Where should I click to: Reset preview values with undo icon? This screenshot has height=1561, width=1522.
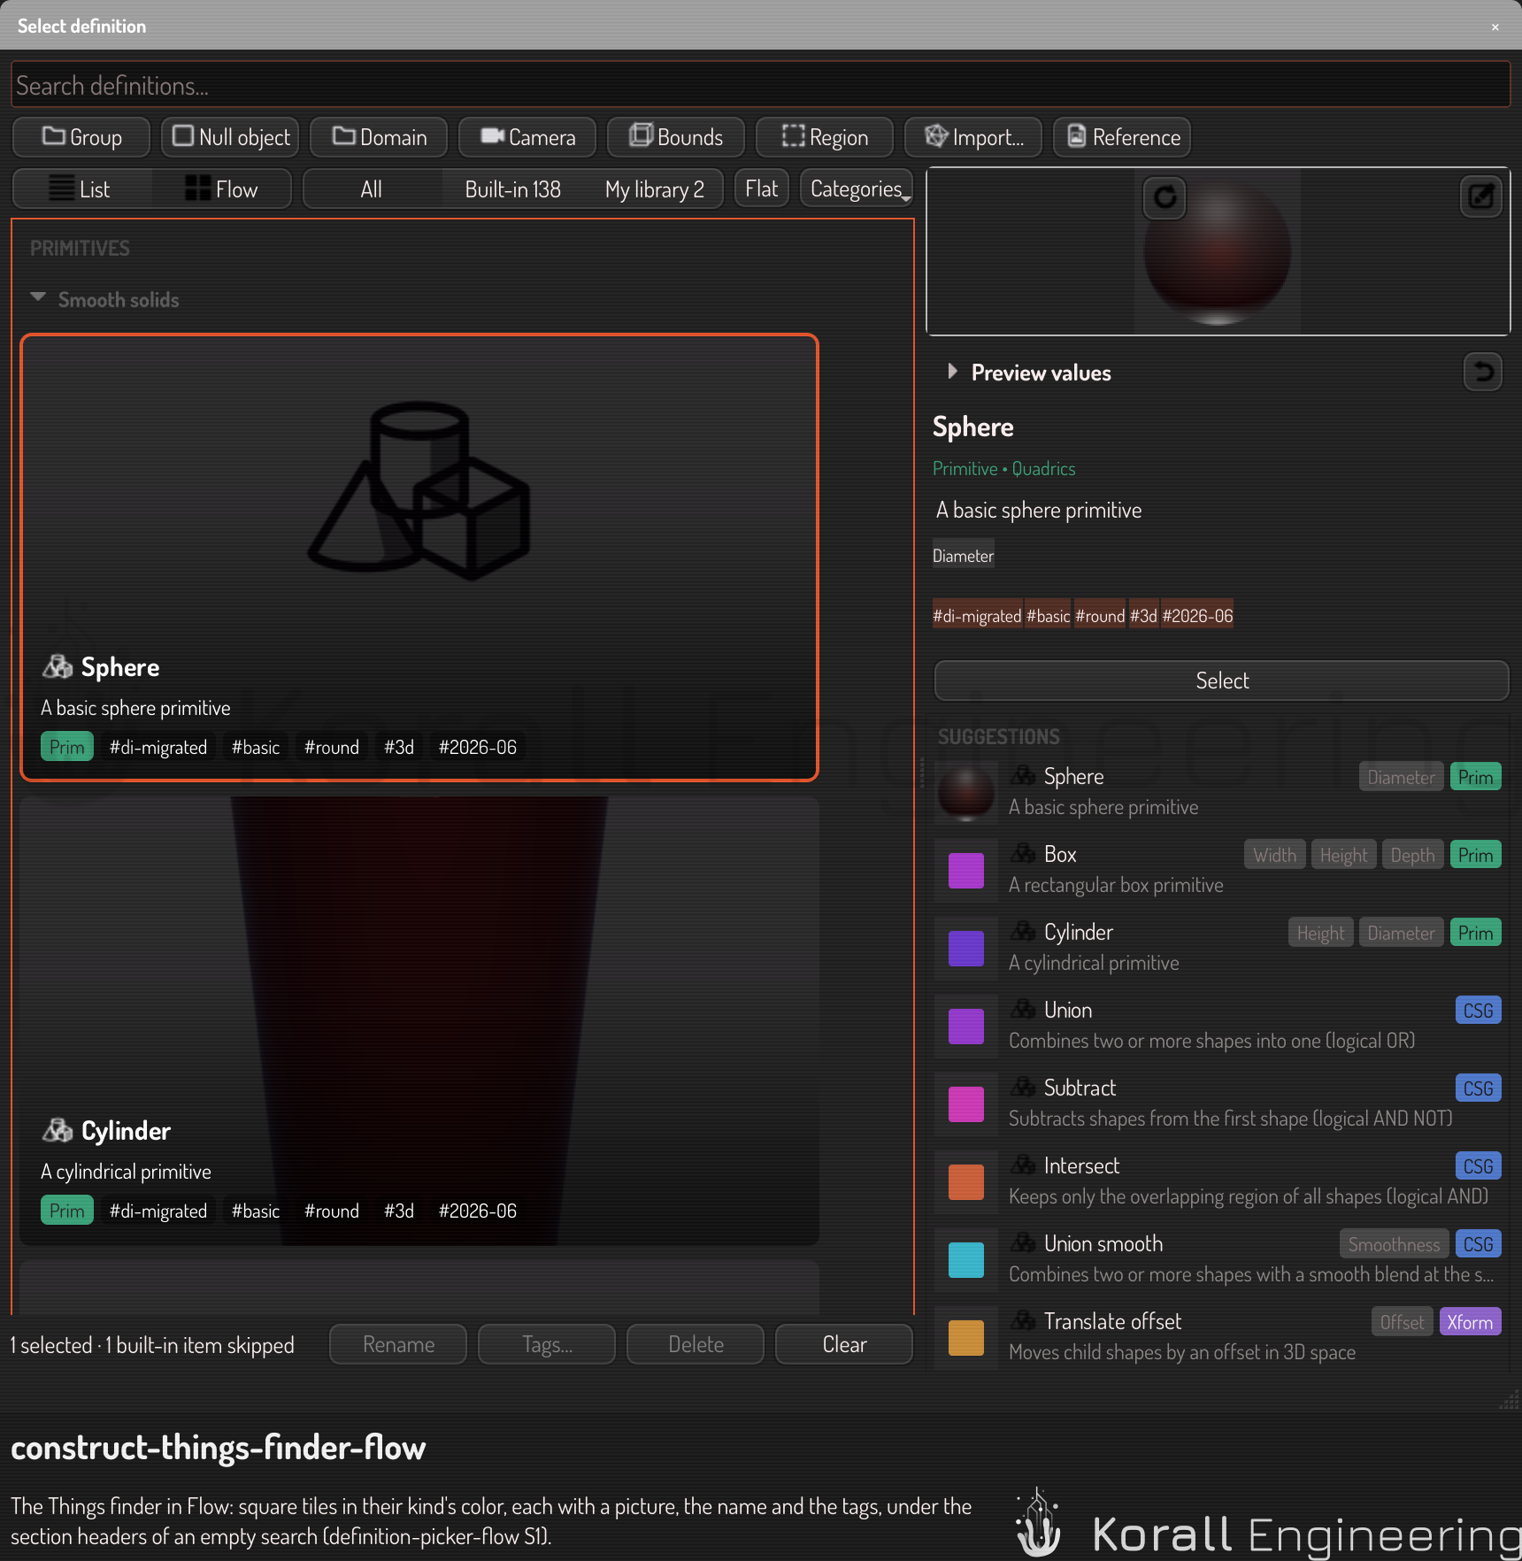tap(1483, 373)
